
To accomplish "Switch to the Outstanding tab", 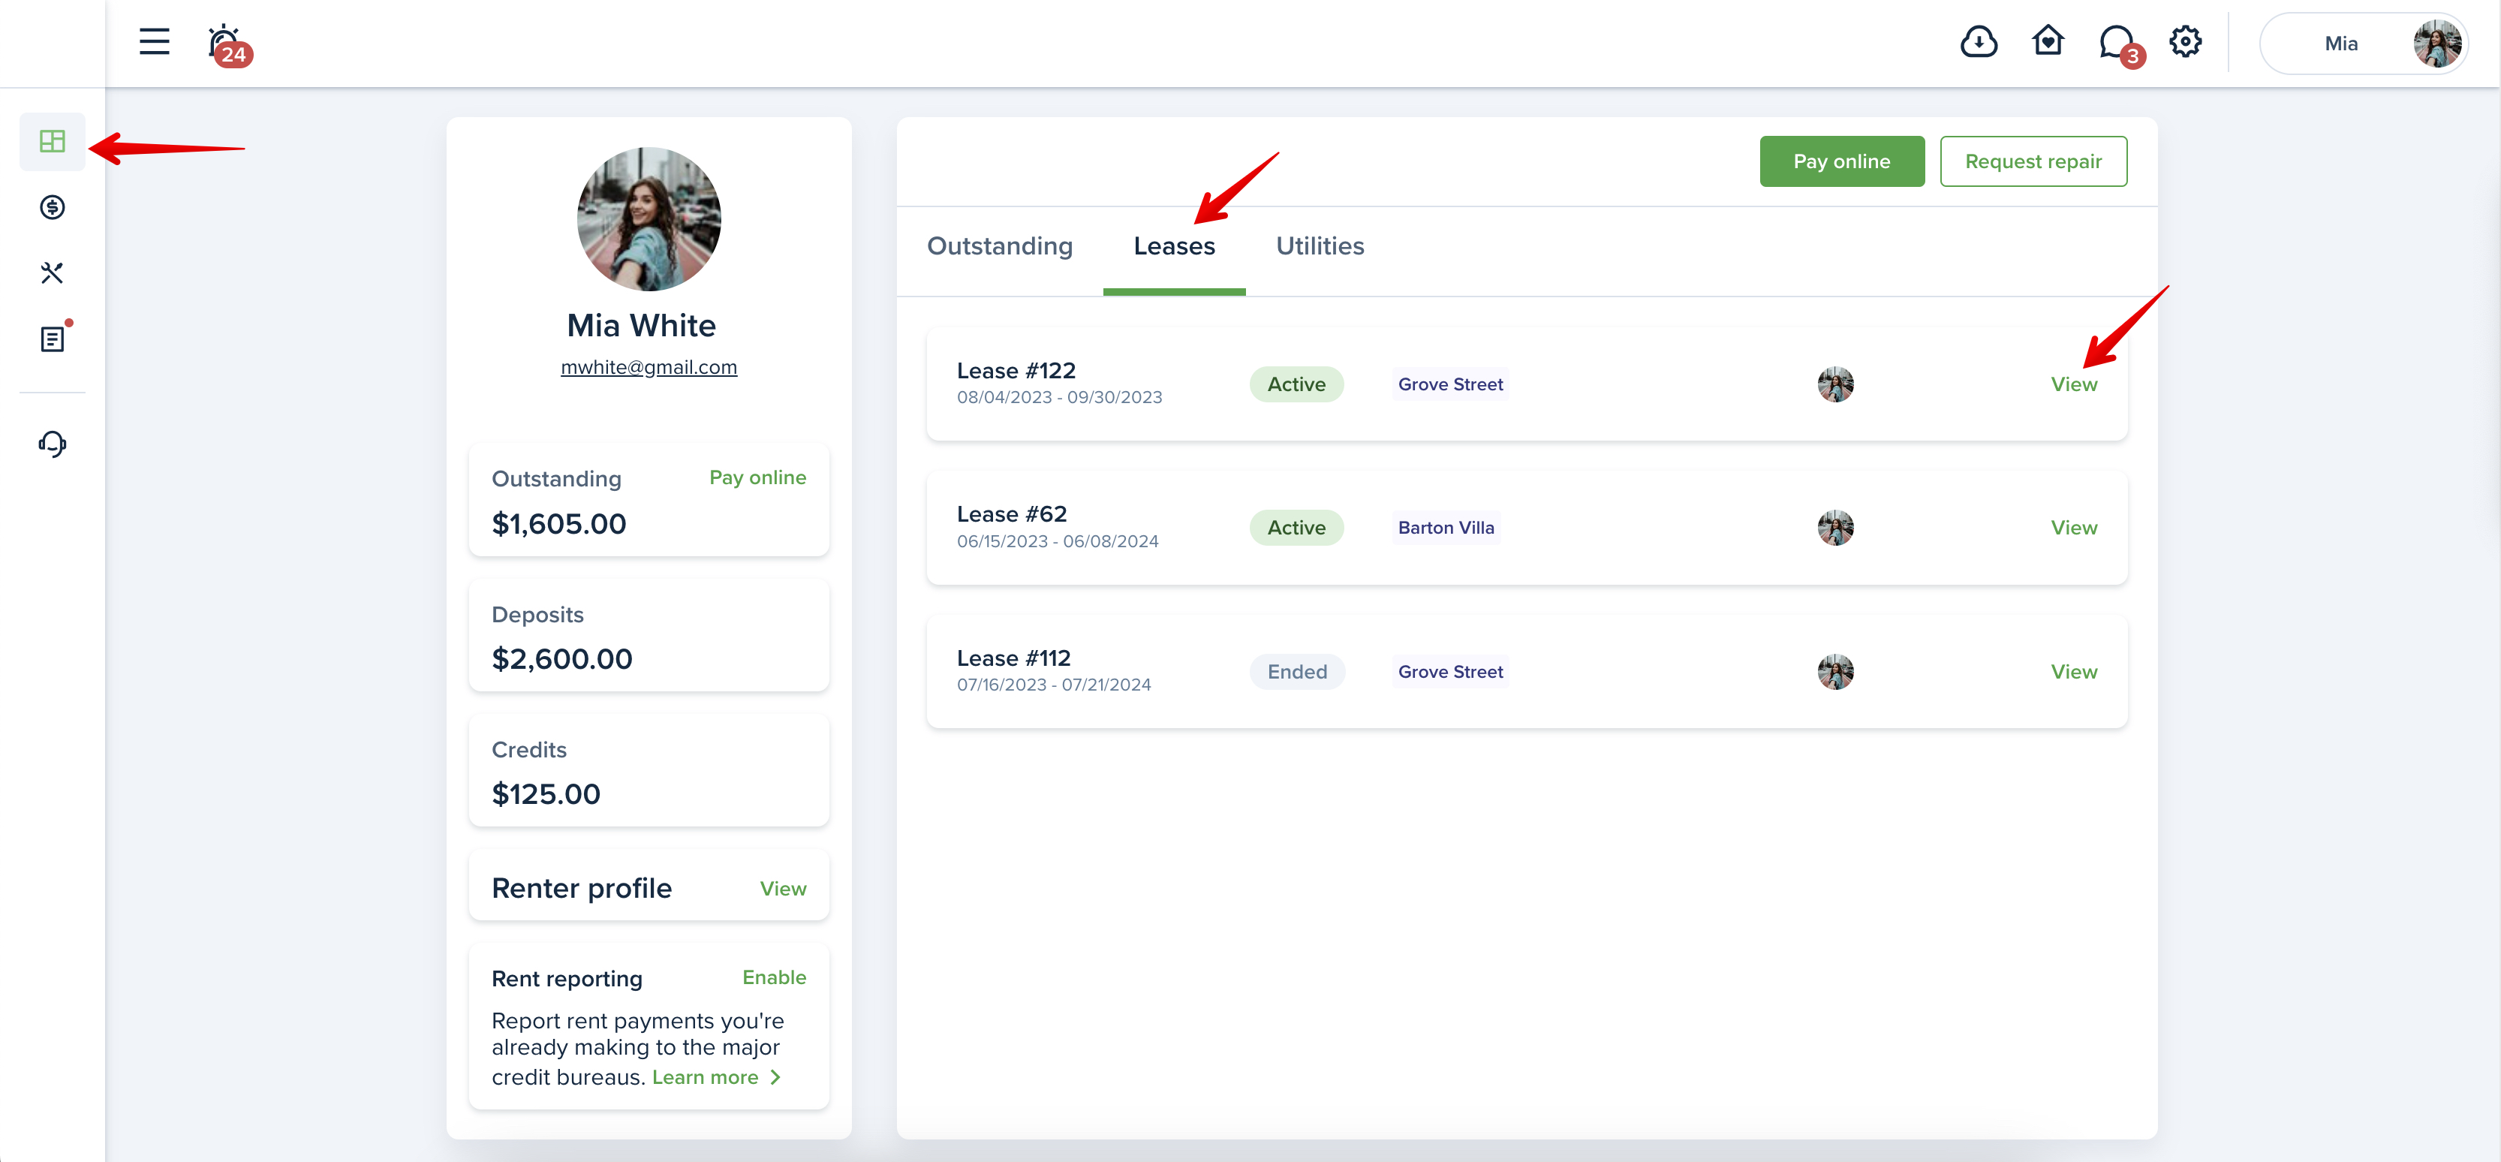I will point(999,246).
